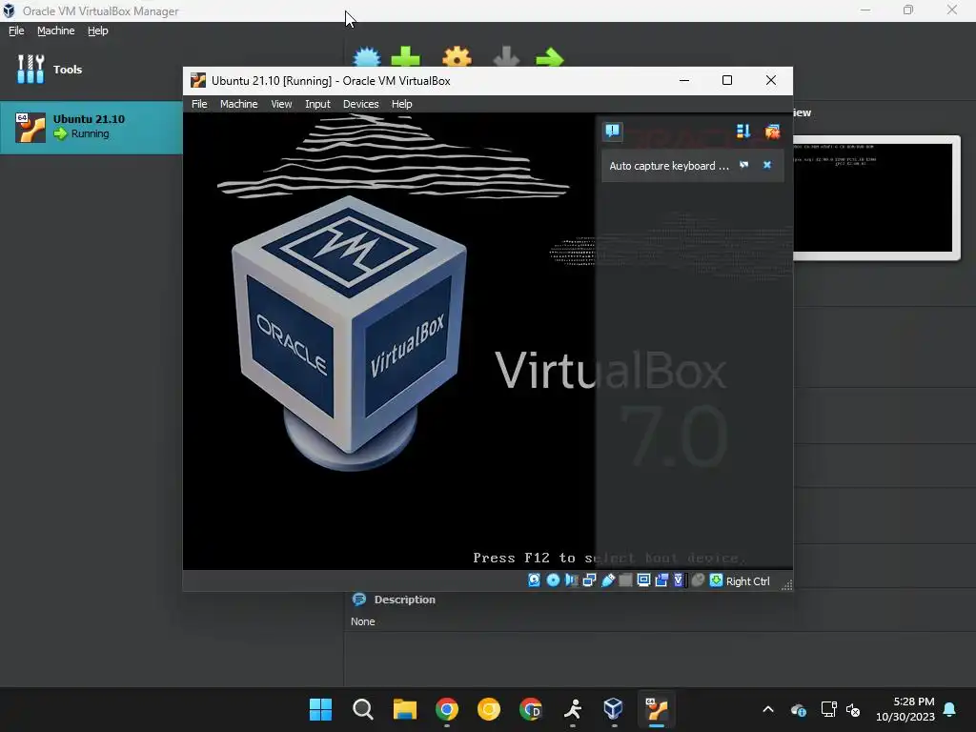Open File Explorer from the taskbar
Image resolution: width=976 pixels, height=732 pixels.
click(404, 709)
